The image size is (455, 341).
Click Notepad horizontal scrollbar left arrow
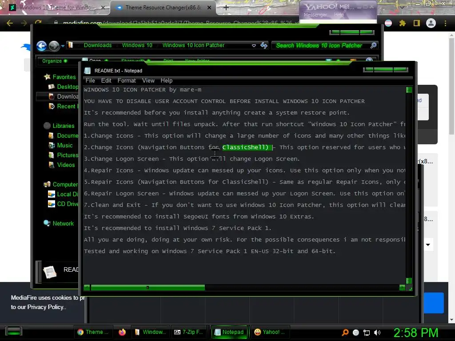pyautogui.click(x=87, y=288)
